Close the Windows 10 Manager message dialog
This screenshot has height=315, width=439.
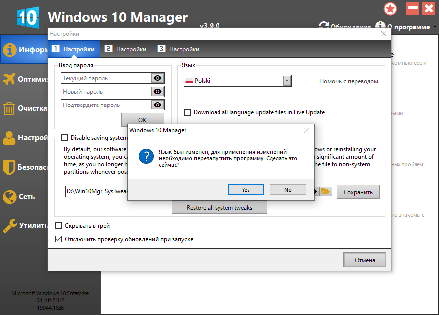pos(307,130)
